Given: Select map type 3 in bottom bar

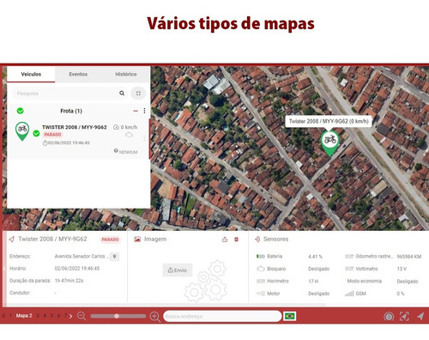Looking at the screenshot, I should point(38,316).
